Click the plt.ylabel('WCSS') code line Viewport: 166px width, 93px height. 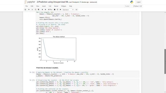[44, 32]
